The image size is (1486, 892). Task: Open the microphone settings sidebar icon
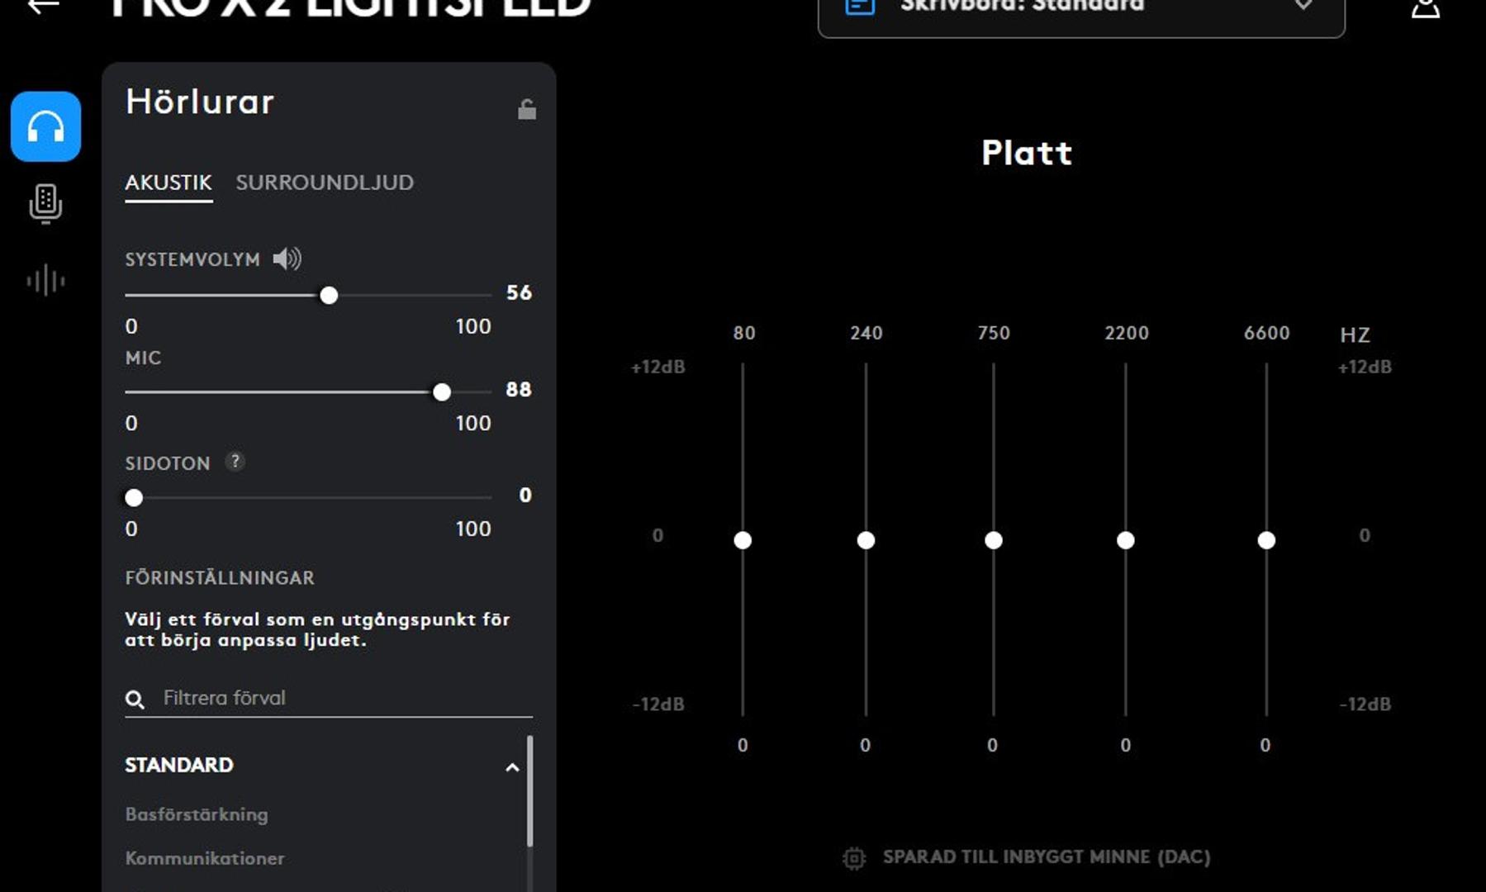point(45,203)
